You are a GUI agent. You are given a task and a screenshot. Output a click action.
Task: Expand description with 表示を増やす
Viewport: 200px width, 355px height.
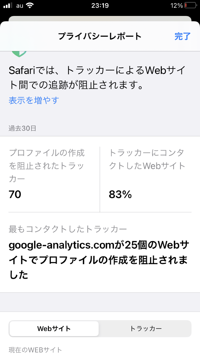[34, 100]
